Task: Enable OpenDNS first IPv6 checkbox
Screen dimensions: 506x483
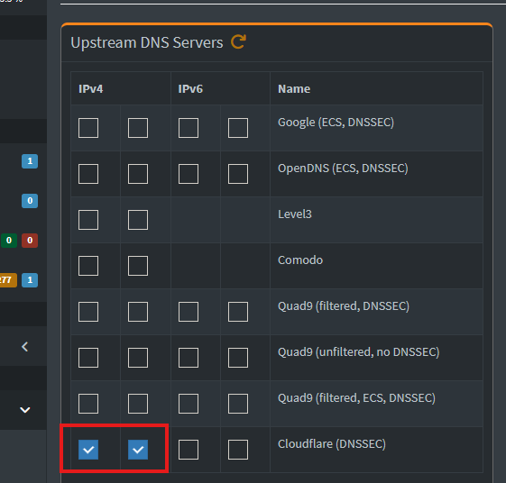Action: 189,174
